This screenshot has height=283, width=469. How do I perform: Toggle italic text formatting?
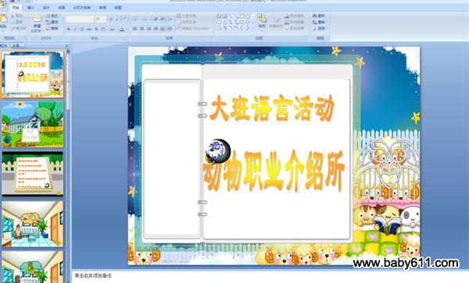(75, 29)
